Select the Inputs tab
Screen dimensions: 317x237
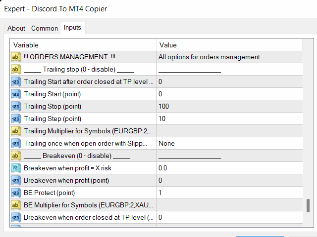point(72,28)
